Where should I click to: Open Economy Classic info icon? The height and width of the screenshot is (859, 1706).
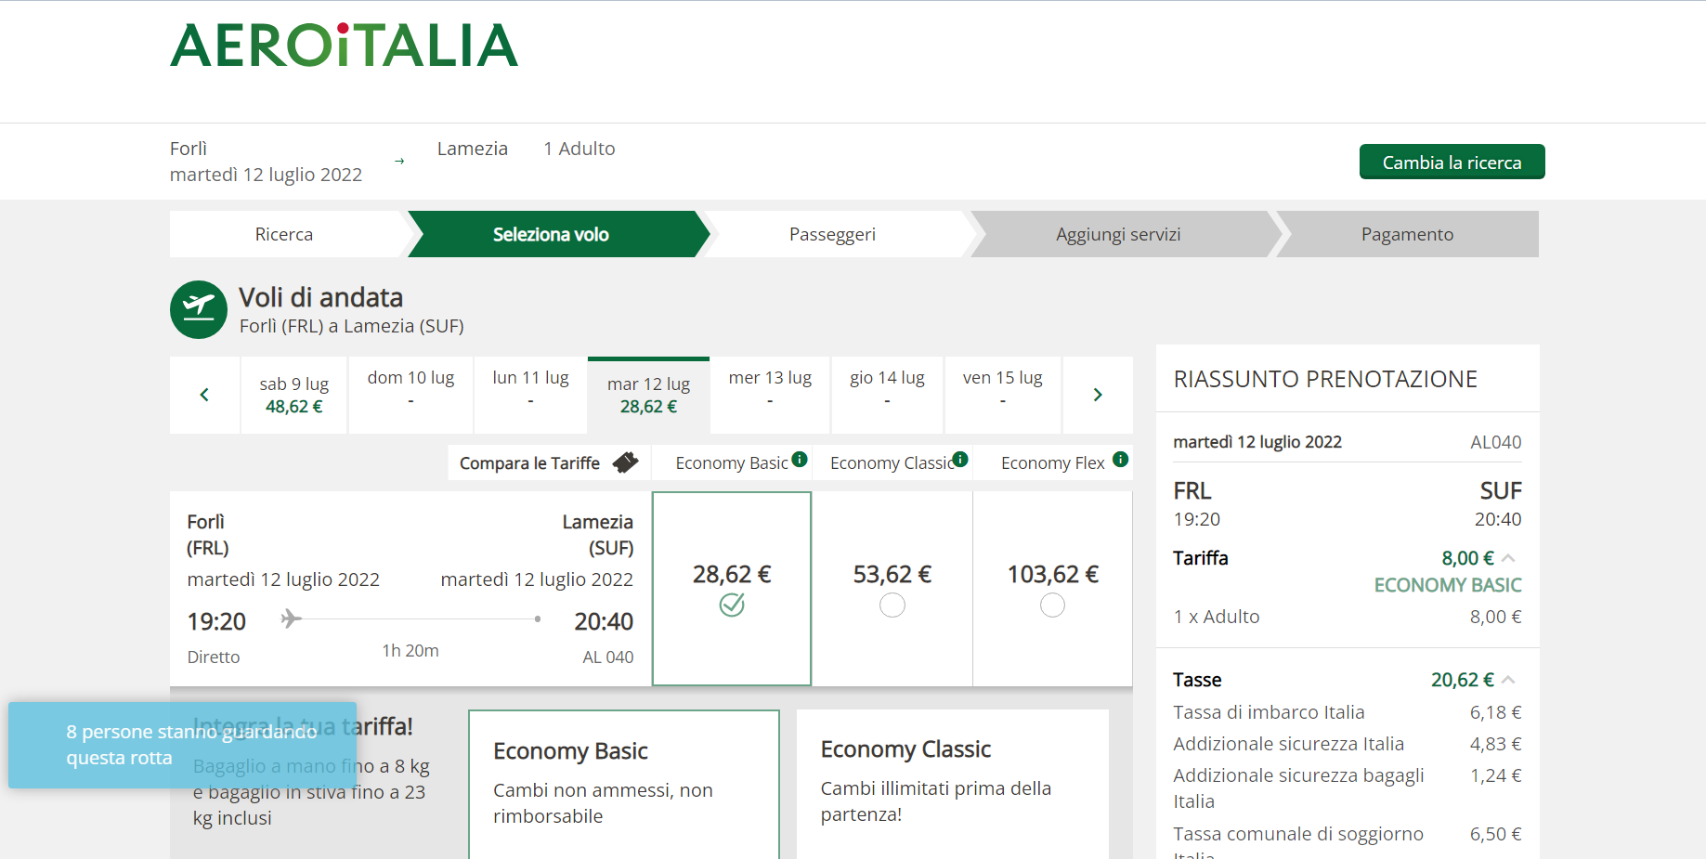(960, 459)
